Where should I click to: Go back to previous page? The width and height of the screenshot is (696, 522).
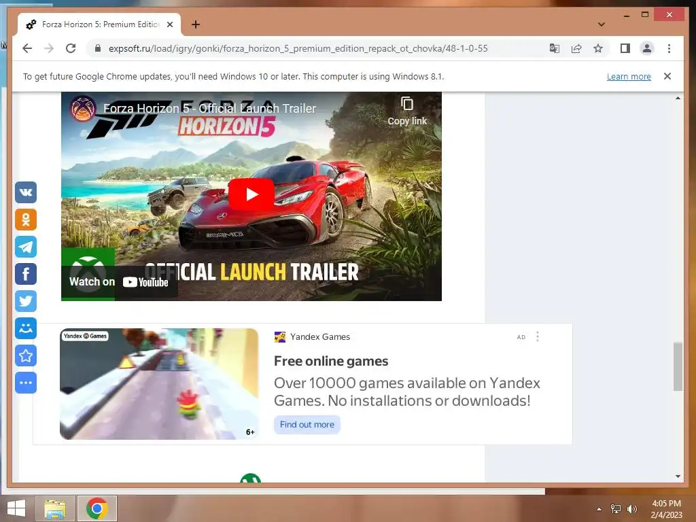pyautogui.click(x=27, y=48)
